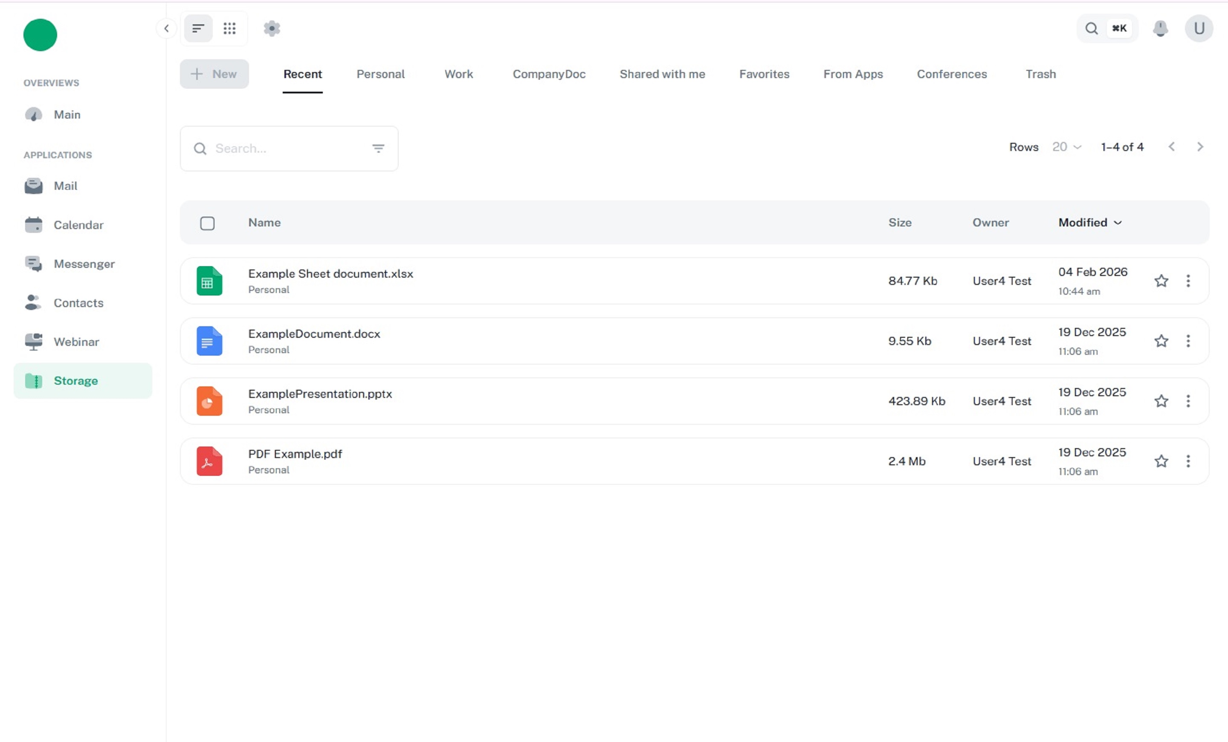Click the ⌘K shortcut badge
This screenshot has height=742, width=1228.
1119,29
